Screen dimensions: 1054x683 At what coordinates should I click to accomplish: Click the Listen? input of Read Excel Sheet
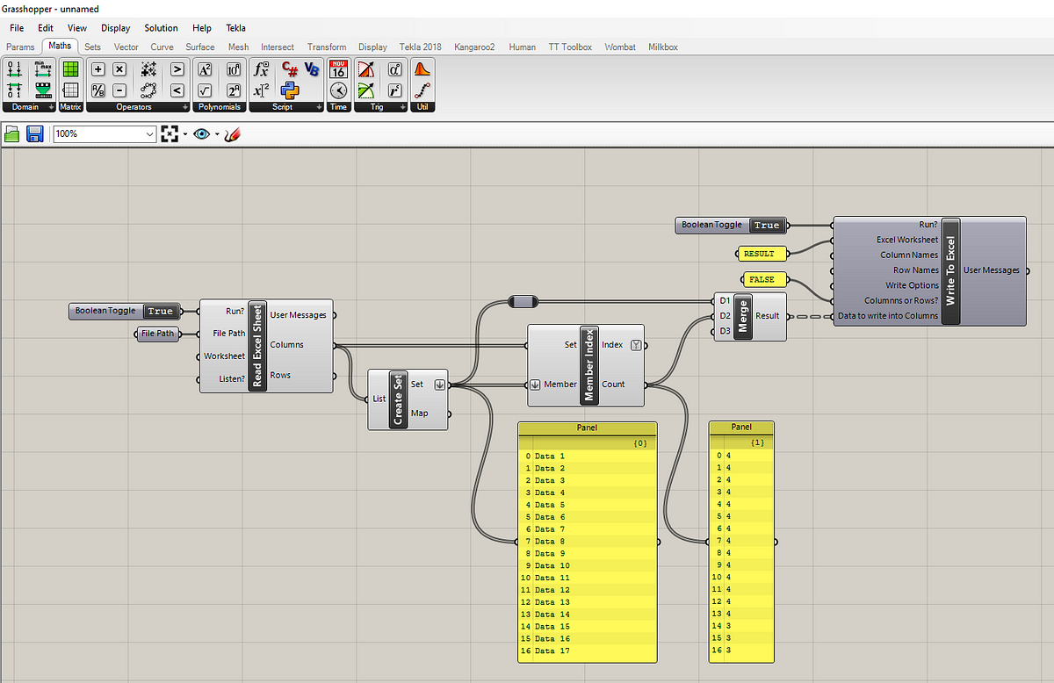click(232, 379)
